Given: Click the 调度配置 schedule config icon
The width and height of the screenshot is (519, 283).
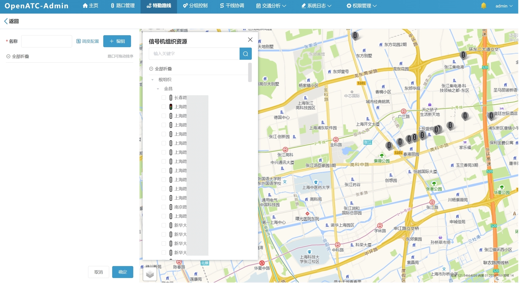Looking at the screenshot, I should [79, 41].
